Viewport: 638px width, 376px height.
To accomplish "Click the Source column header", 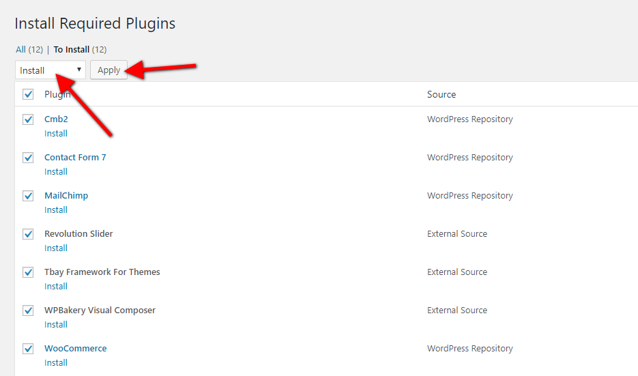I will (x=441, y=94).
